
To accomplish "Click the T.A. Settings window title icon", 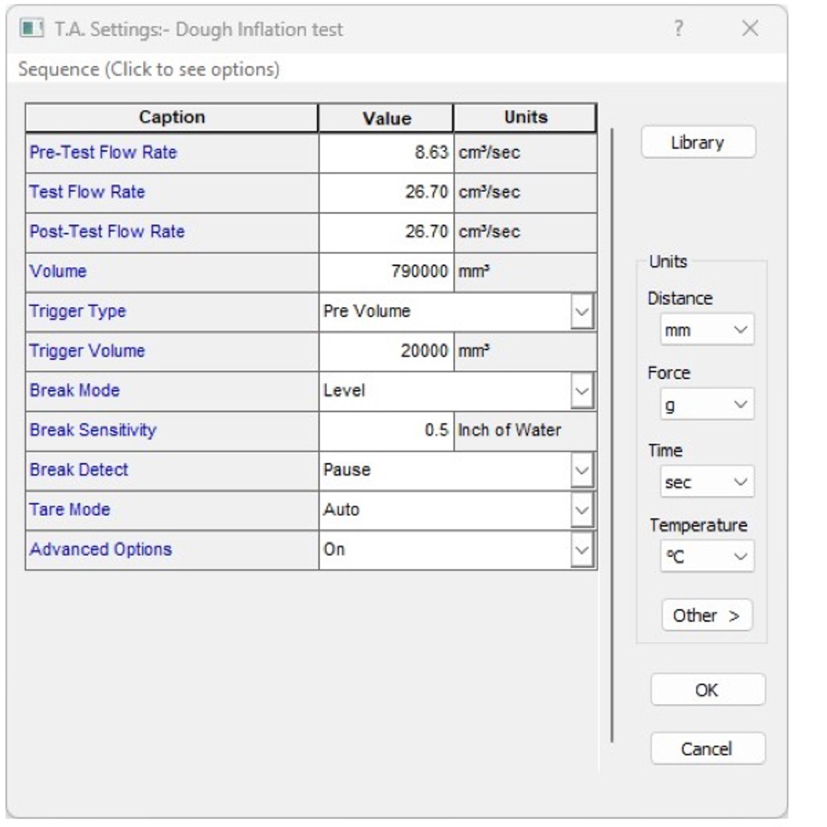I will pyautogui.click(x=31, y=28).
